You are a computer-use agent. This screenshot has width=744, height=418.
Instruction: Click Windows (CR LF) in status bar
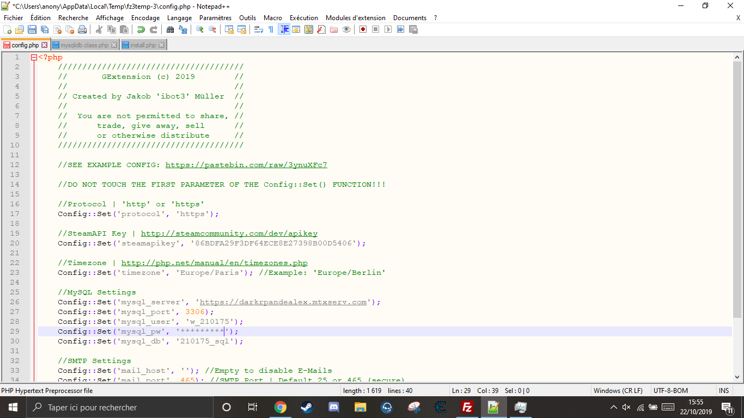click(x=618, y=391)
